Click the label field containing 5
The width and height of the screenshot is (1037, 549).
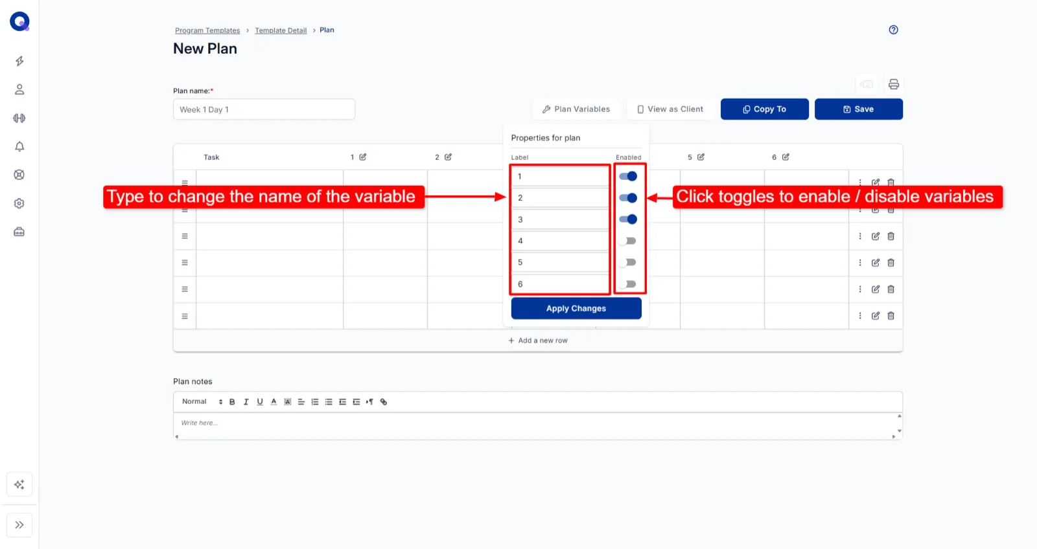click(560, 262)
